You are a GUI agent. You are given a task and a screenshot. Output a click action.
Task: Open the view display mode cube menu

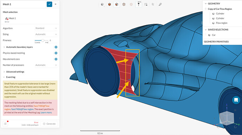pyautogui.click(x=102, y=4)
